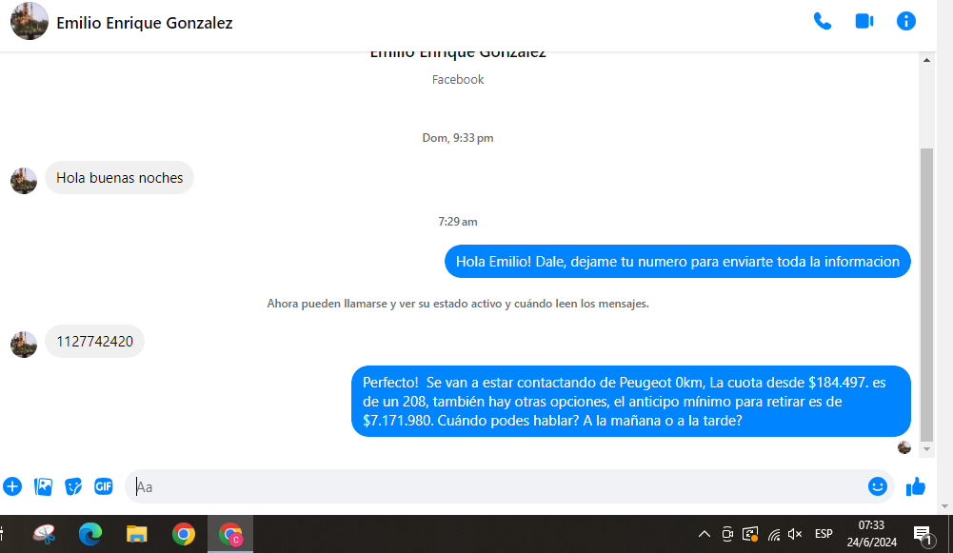953x553 pixels.
Task: Open File Explorer from taskbar
Action: pyautogui.click(x=137, y=534)
